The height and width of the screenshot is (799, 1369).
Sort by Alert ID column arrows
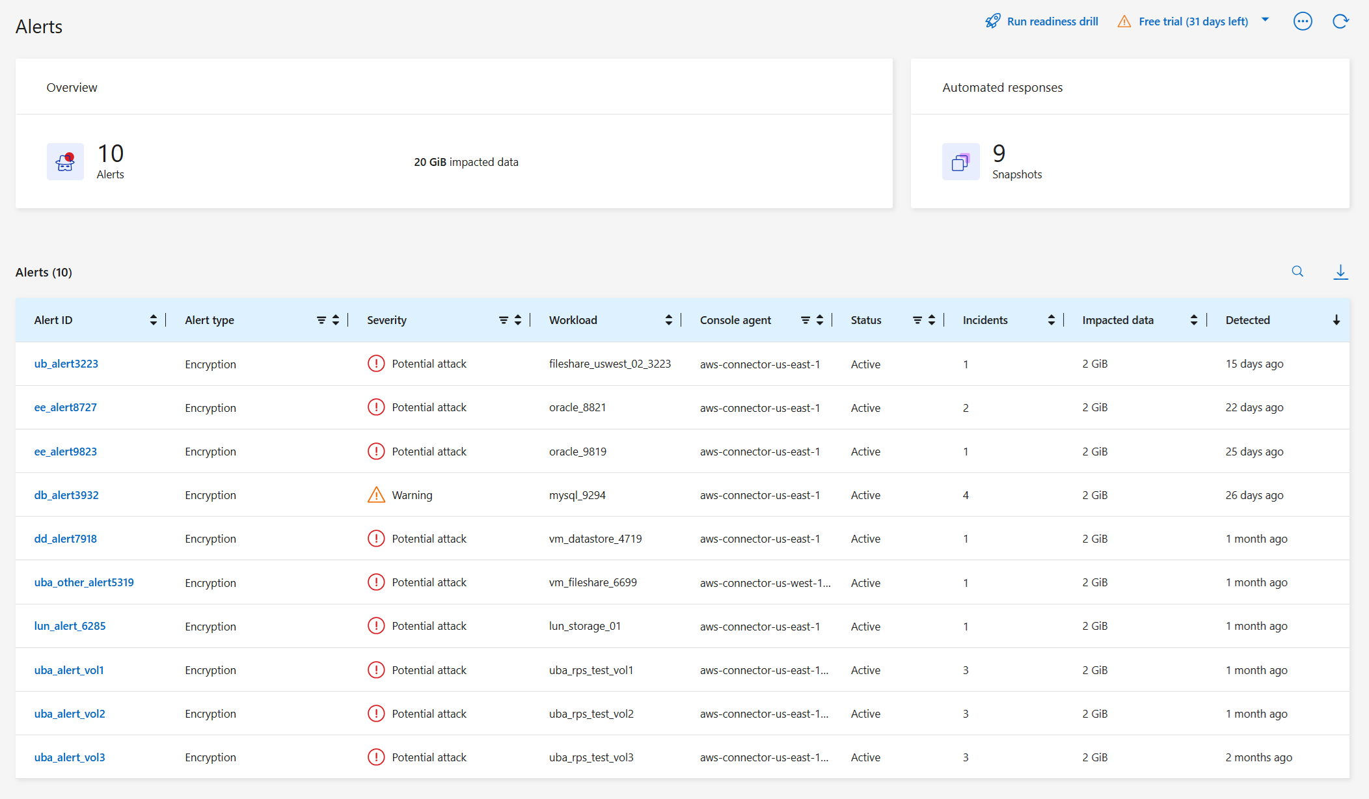(x=154, y=320)
